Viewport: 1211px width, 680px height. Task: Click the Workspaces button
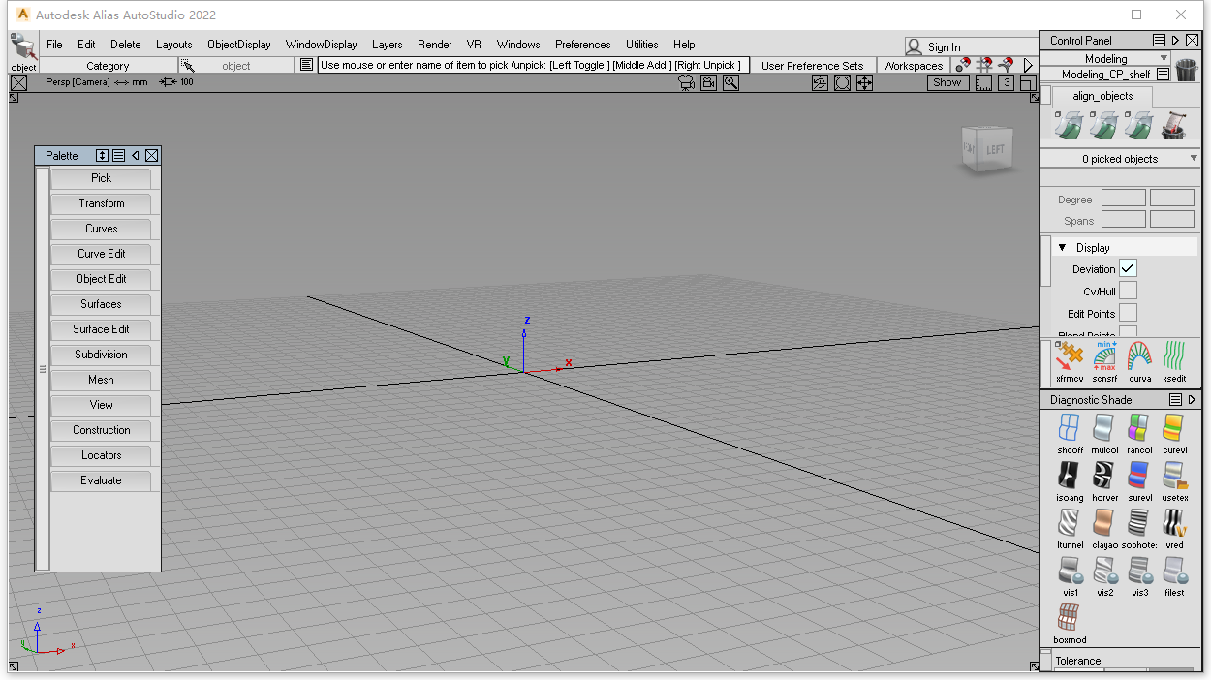(913, 66)
